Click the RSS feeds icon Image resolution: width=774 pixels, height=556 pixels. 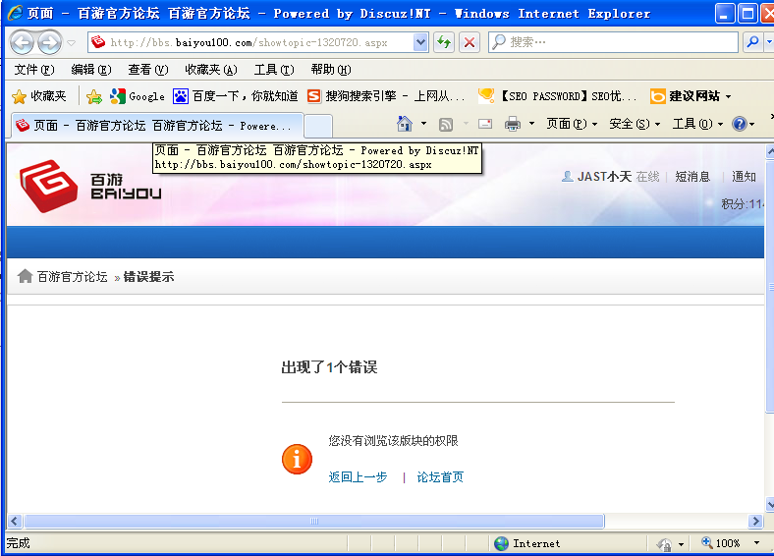tap(446, 124)
